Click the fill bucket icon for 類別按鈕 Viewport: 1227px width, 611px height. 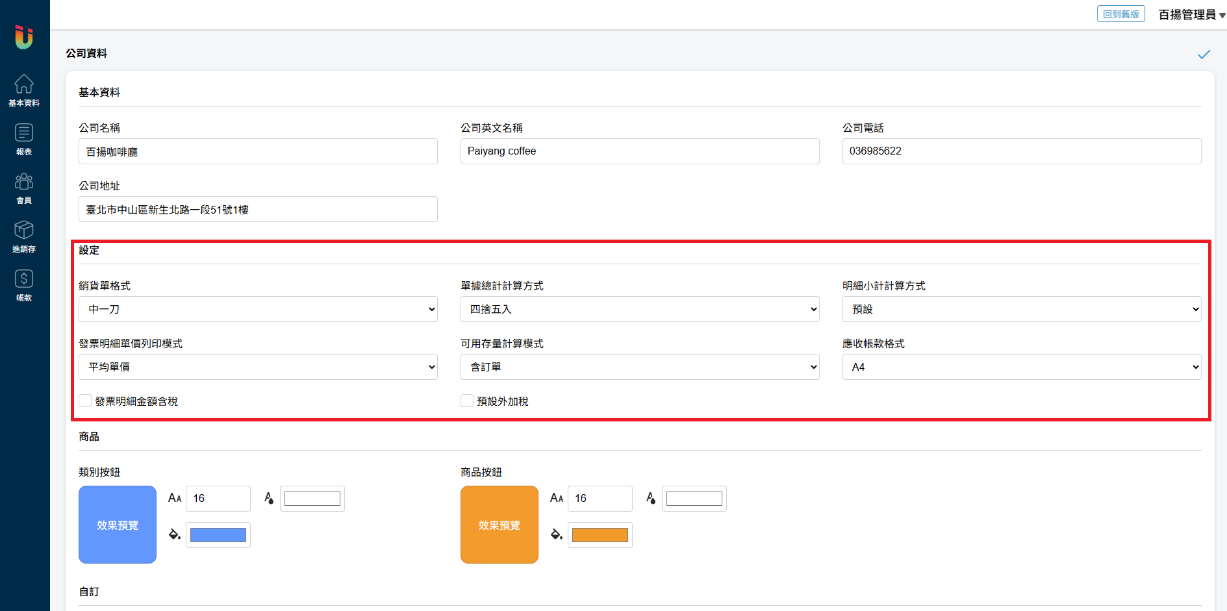pos(175,534)
